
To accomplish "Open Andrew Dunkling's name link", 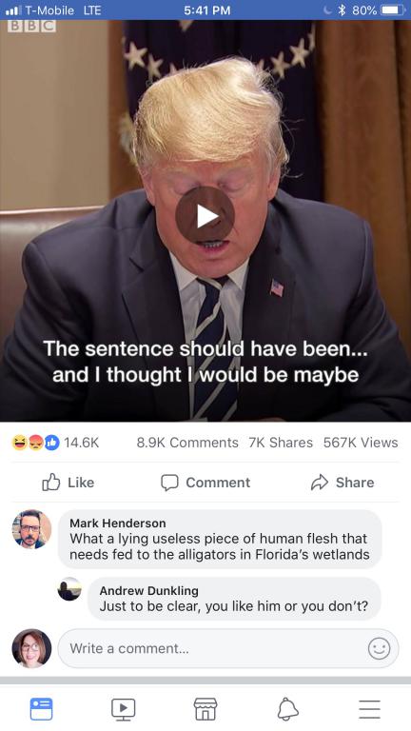I will [x=149, y=591].
